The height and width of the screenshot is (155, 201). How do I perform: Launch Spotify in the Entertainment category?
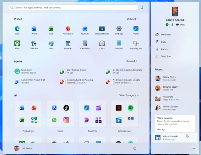click(131, 108)
